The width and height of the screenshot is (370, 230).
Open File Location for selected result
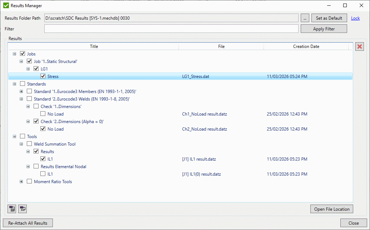point(331,209)
